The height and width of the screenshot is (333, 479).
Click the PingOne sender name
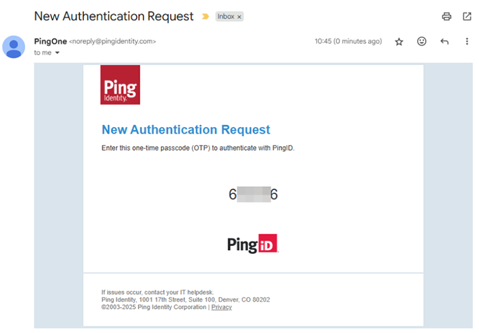[50, 41]
